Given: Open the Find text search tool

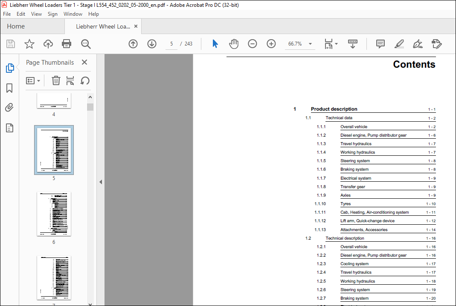Looking at the screenshot, I should [x=86, y=44].
